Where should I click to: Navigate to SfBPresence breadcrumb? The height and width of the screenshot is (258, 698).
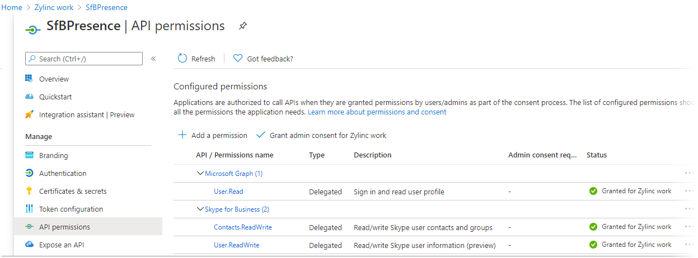(106, 7)
